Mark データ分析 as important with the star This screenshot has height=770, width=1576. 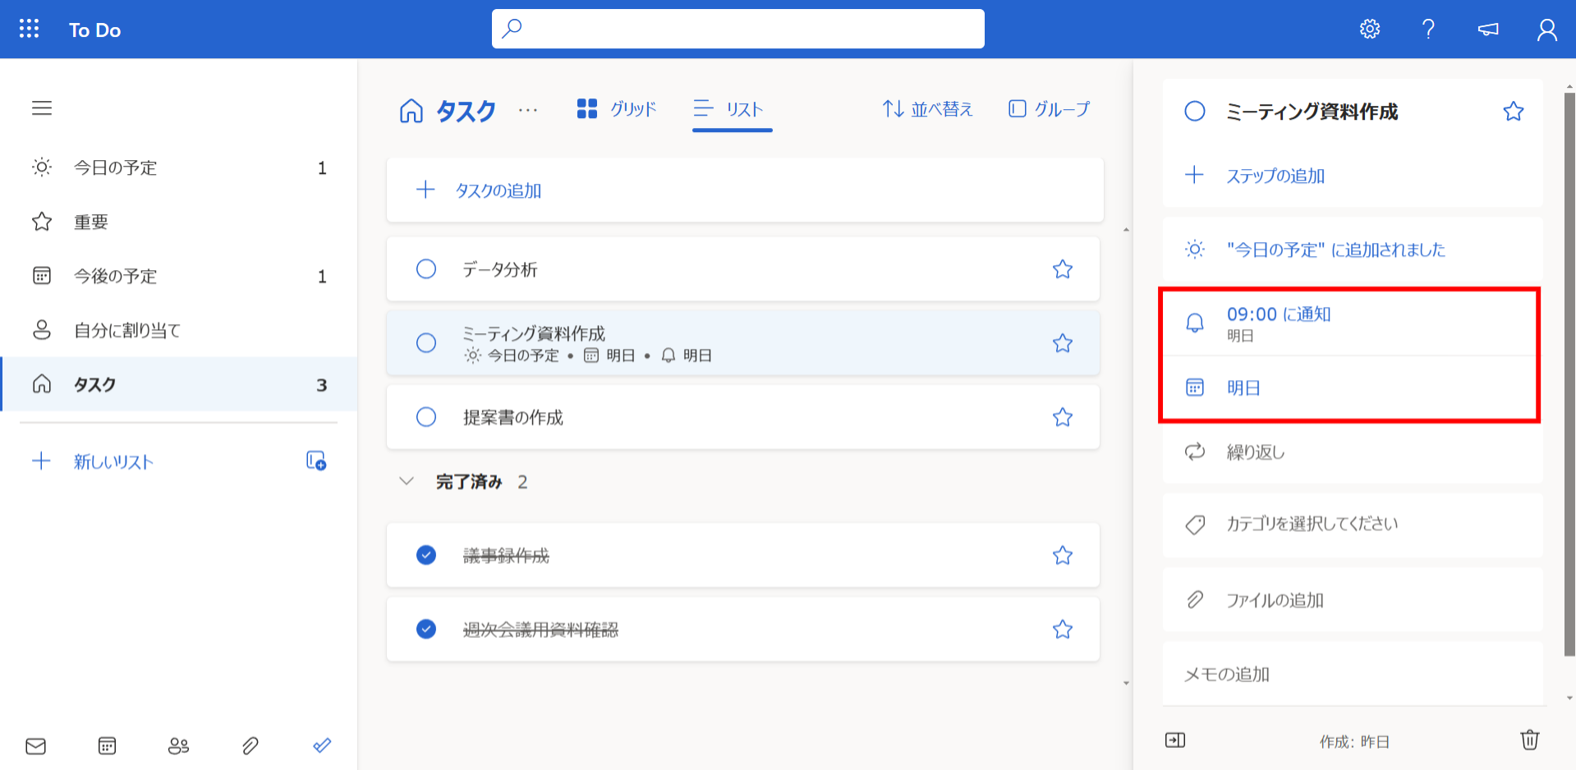coord(1062,268)
